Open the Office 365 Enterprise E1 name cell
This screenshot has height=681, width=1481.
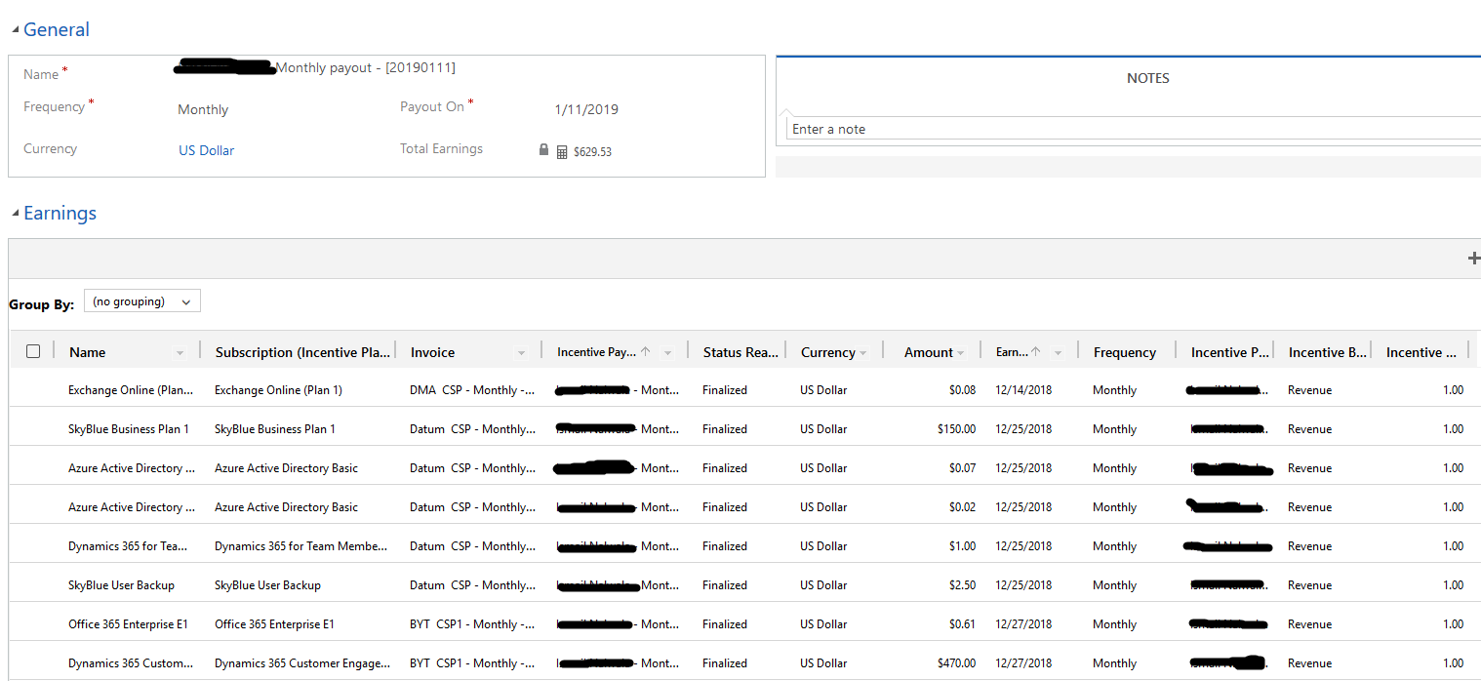(x=128, y=624)
